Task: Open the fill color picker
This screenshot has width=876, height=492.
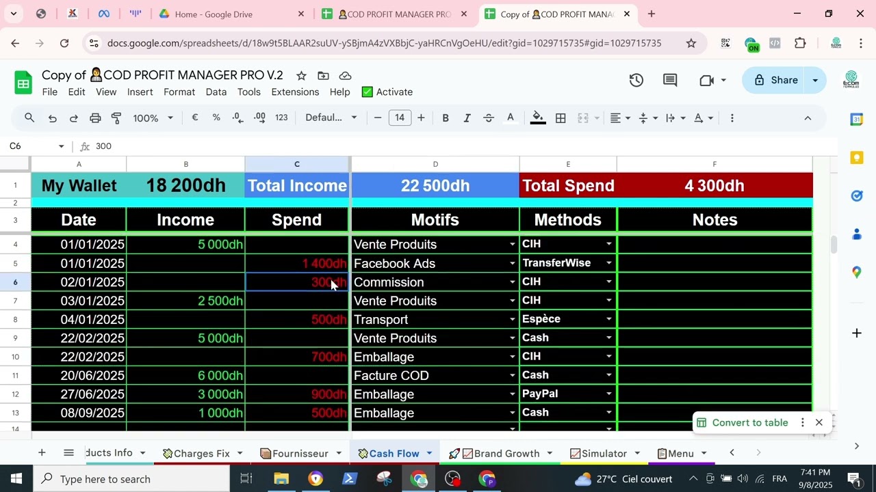Action: tap(539, 118)
